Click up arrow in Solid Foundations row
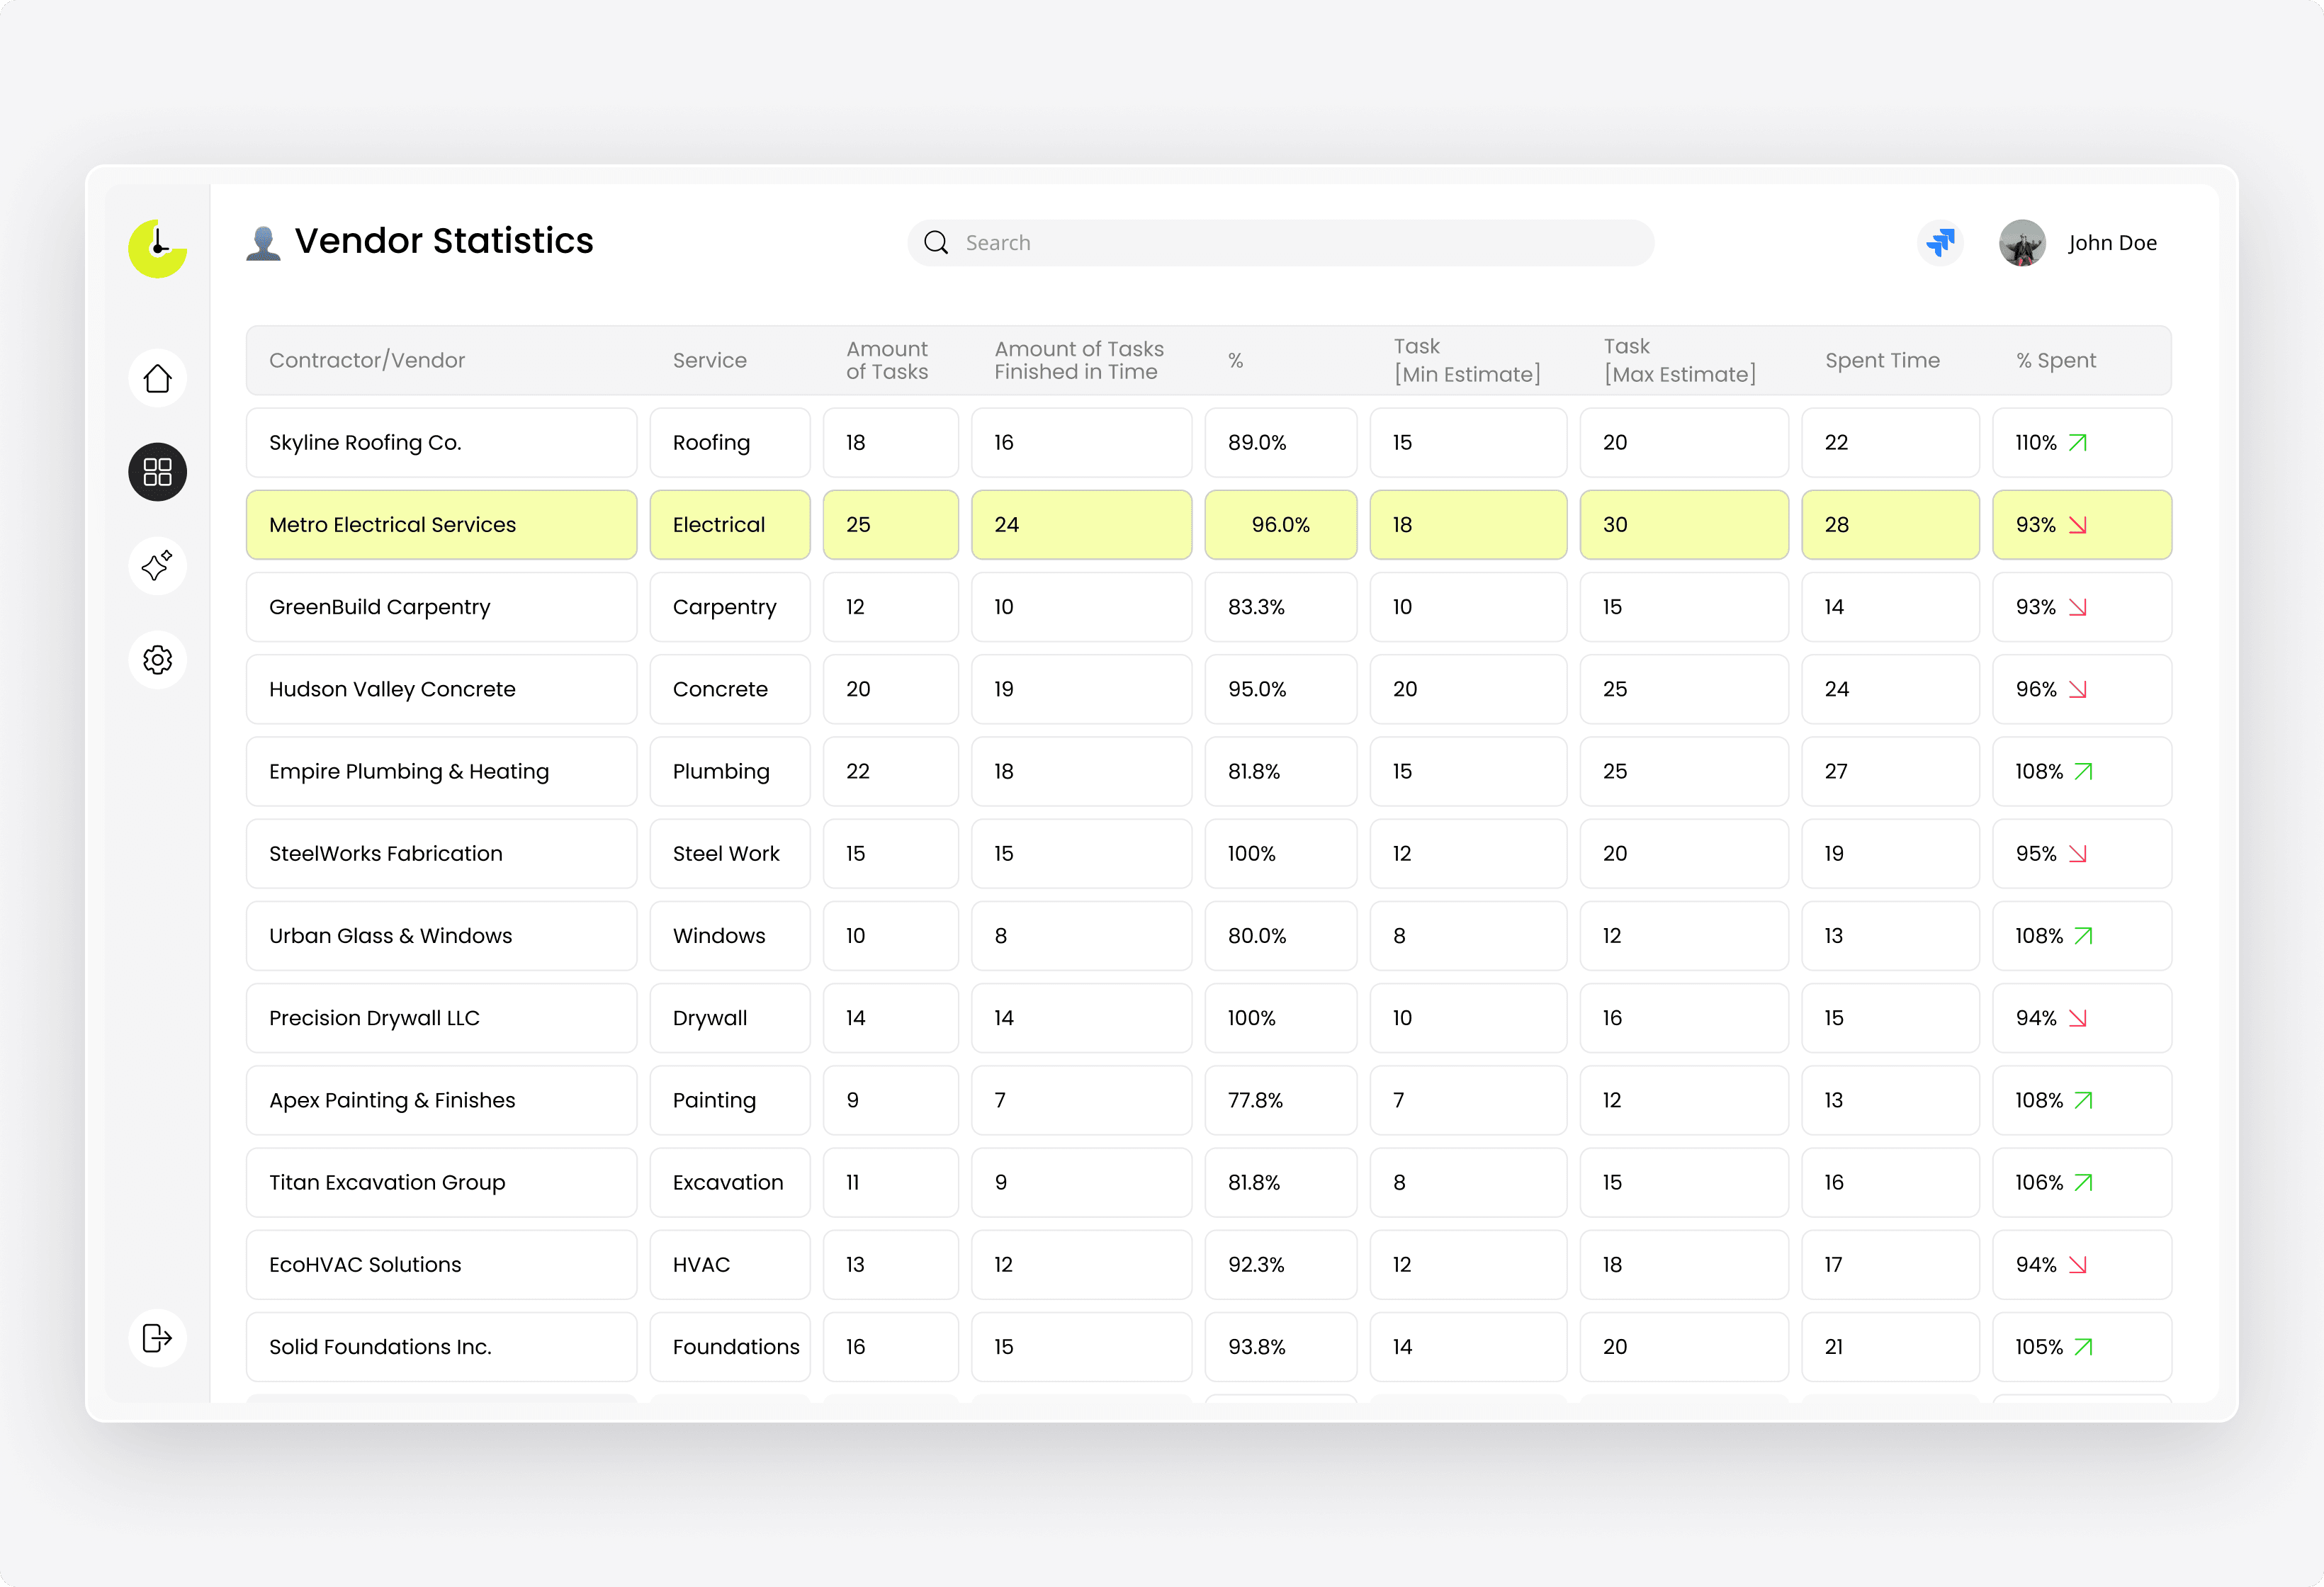Viewport: 2324px width, 1587px height. pos(2084,1347)
